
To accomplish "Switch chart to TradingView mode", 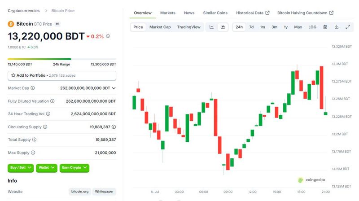I will [189, 27].
